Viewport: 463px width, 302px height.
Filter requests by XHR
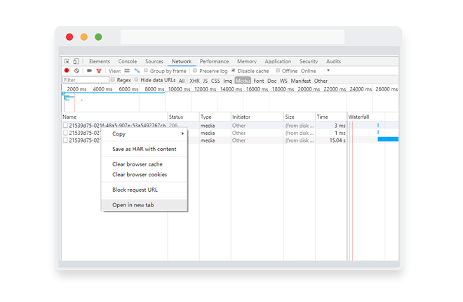point(194,81)
